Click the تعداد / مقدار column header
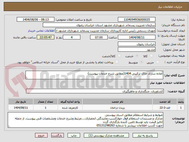This screenshot has width=189, height=142. coord(46,102)
